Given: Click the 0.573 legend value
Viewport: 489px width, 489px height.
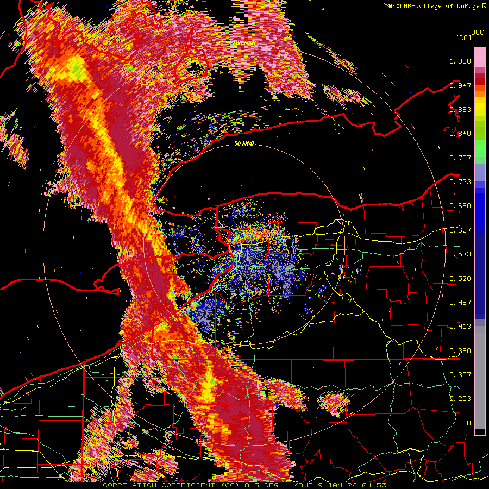Looking at the screenshot, I should 460,254.
